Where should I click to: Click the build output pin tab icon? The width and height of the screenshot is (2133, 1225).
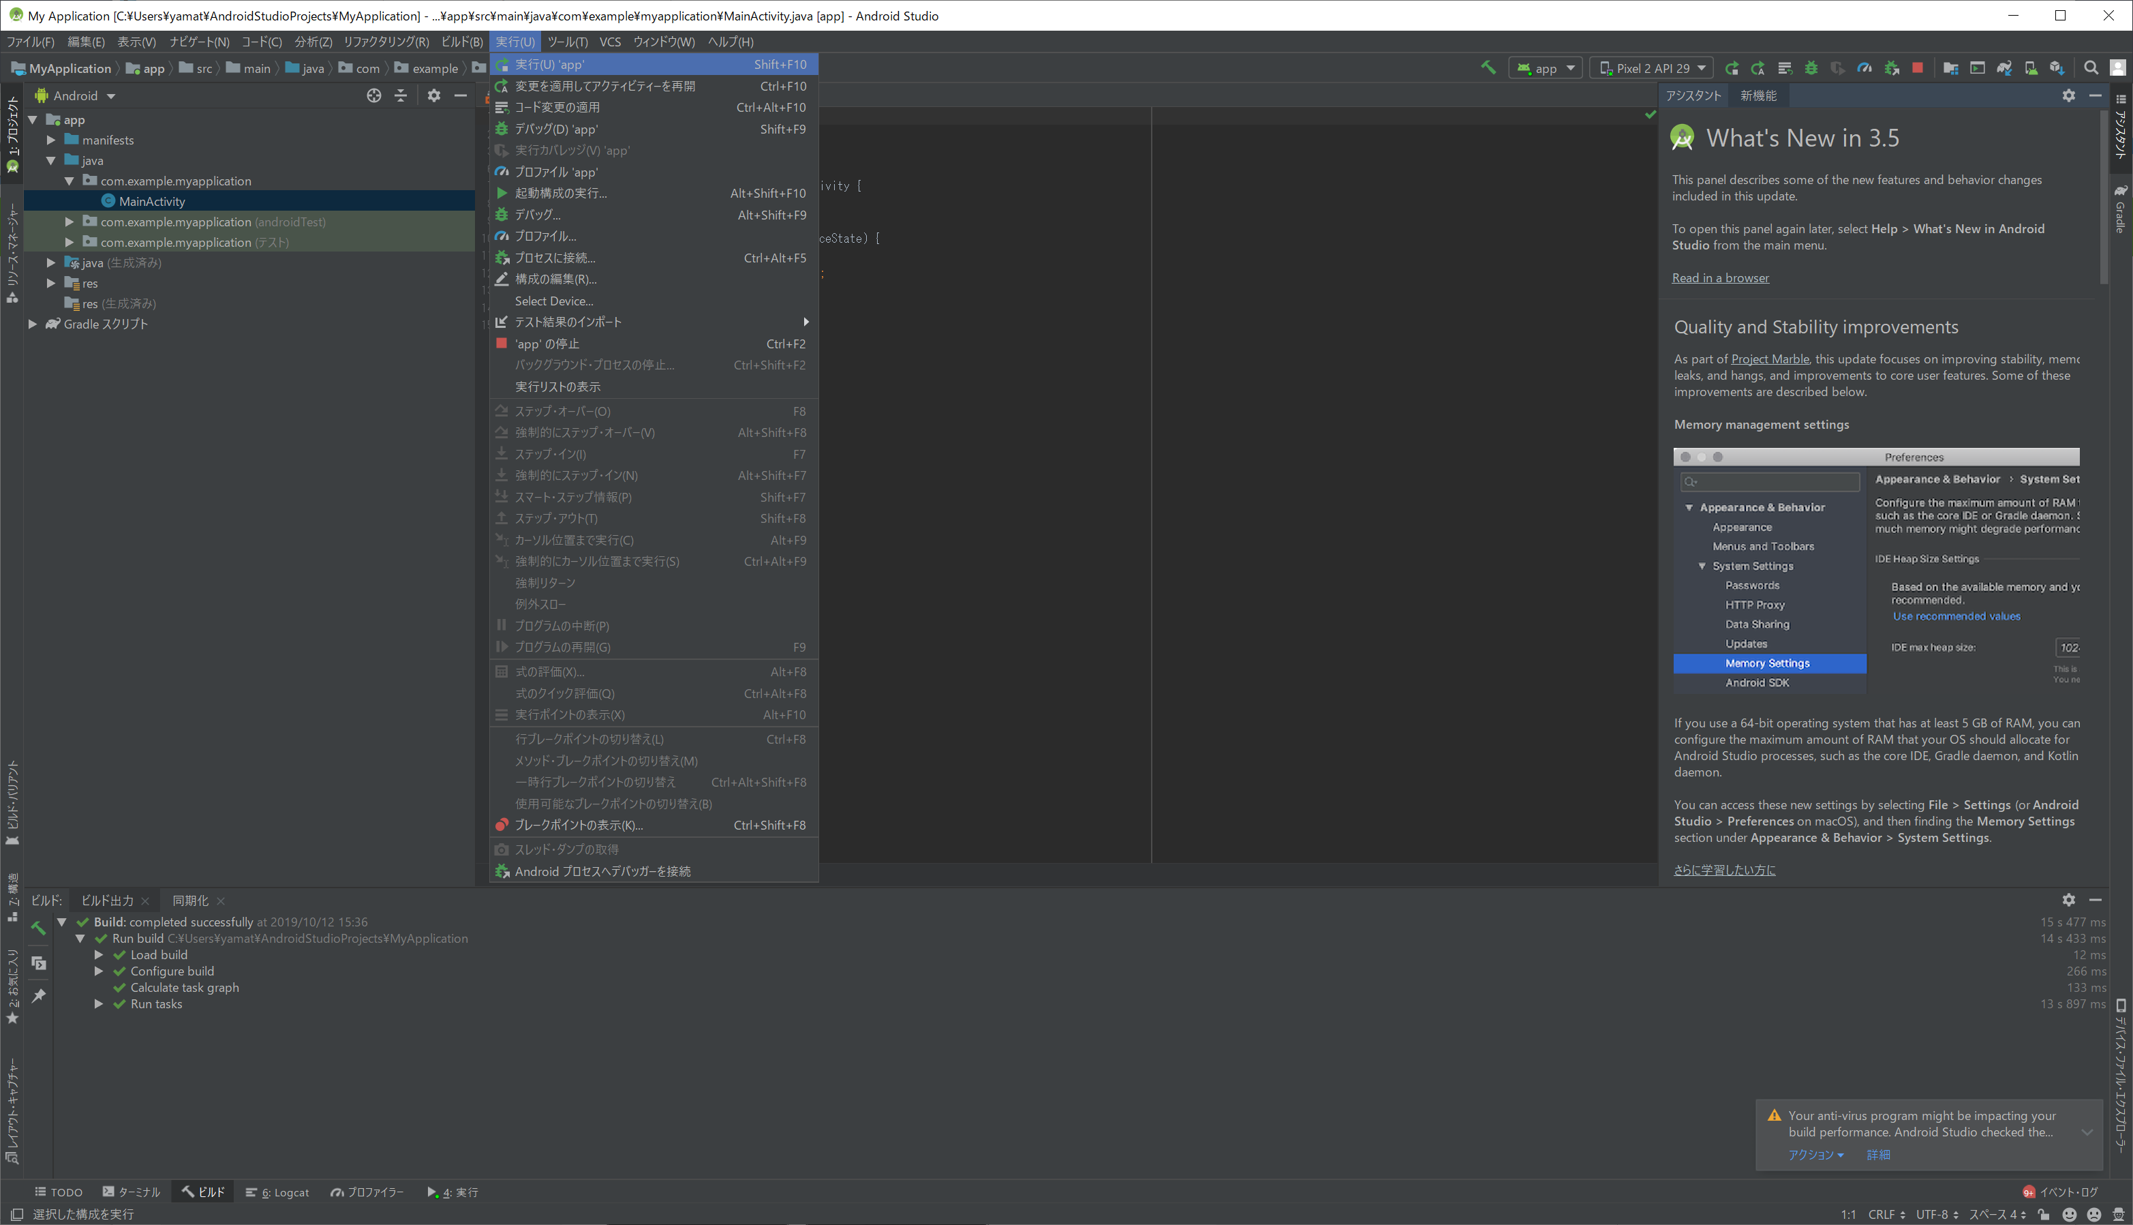click(39, 996)
